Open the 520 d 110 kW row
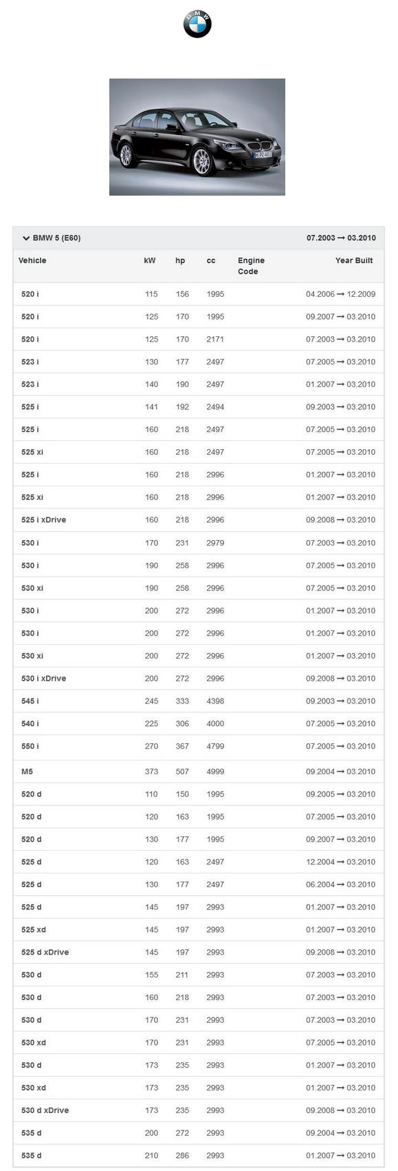This screenshot has width=398, height=1171. [199, 794]
